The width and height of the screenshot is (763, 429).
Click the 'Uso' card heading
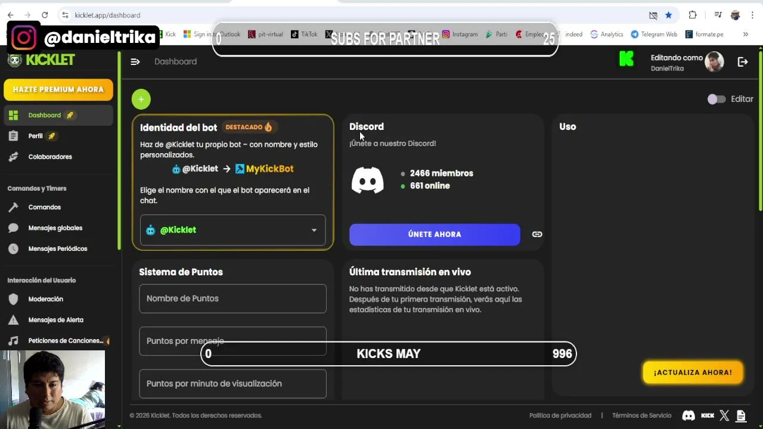click(567, 126)
